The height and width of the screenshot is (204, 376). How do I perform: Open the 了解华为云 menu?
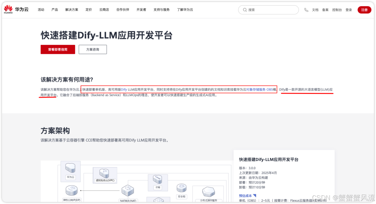tap(185, 10)
